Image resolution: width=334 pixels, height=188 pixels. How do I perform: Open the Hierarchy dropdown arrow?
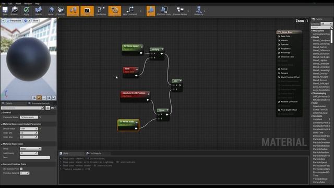click(205, 11)
